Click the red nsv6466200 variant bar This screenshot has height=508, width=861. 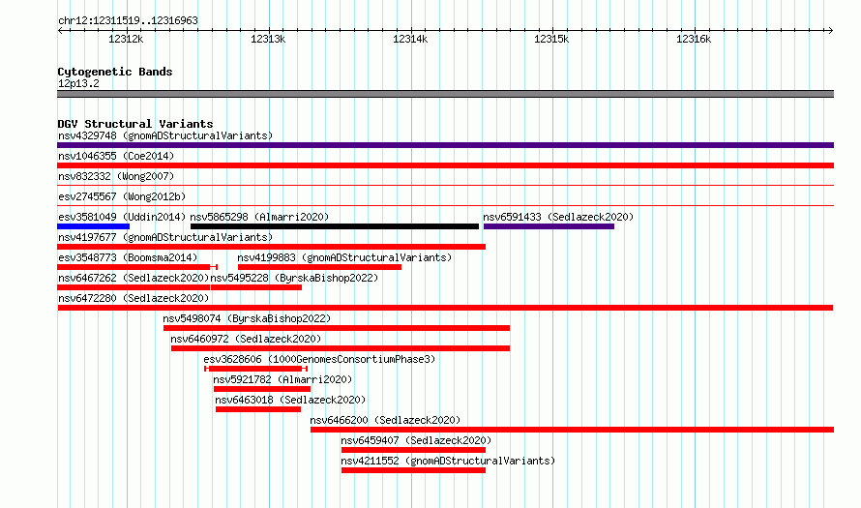click(x=572, y=430)
